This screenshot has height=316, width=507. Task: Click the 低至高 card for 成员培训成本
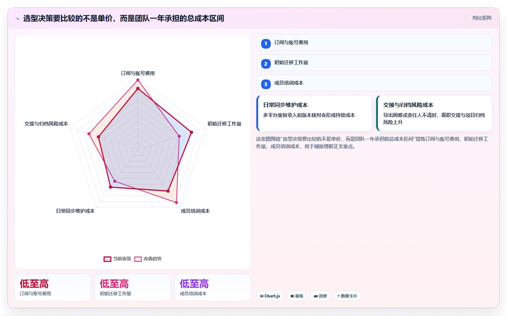click(x=212, y=287)
